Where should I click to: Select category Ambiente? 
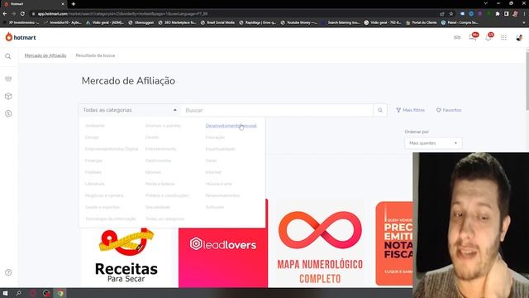click(95, 126)
